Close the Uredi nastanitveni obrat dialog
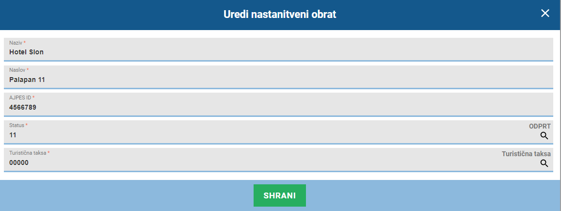The image size is (561, 211). pos(545,13)
